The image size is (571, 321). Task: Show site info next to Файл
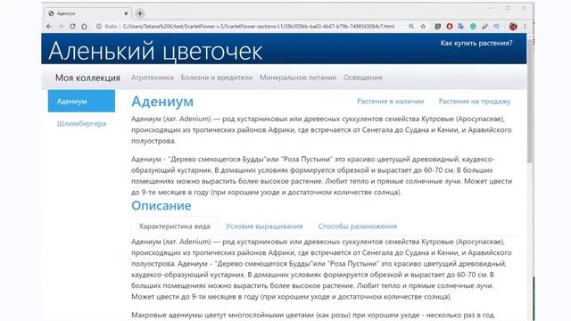click(x=99, y=26)
